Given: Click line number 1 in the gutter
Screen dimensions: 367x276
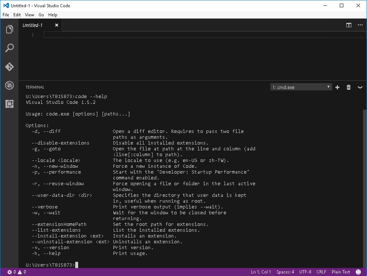Looking at the screenshot, I should [x=33, y=35].
